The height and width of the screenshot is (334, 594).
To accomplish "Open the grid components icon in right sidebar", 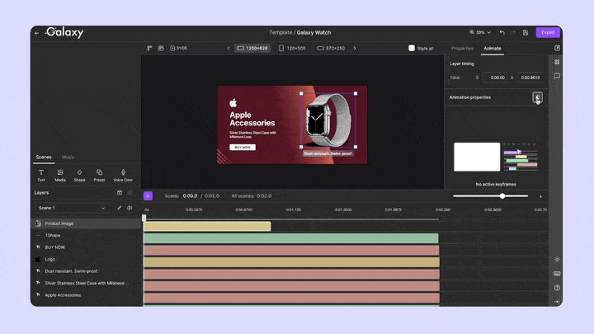I will pos(557,62).
